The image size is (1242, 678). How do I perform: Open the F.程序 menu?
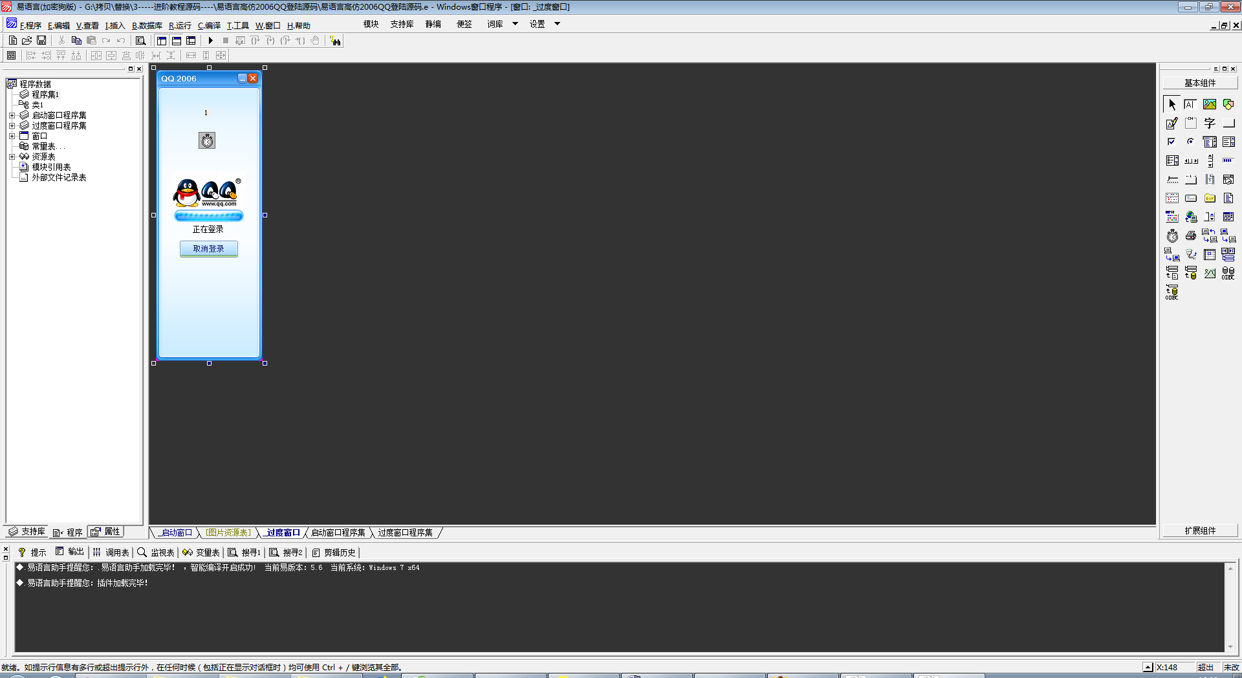point(30,26)
